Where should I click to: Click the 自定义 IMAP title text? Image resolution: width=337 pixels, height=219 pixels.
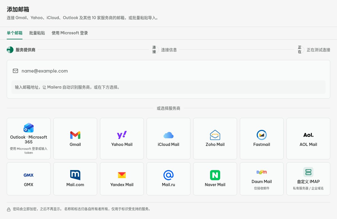tap(308, 182)
